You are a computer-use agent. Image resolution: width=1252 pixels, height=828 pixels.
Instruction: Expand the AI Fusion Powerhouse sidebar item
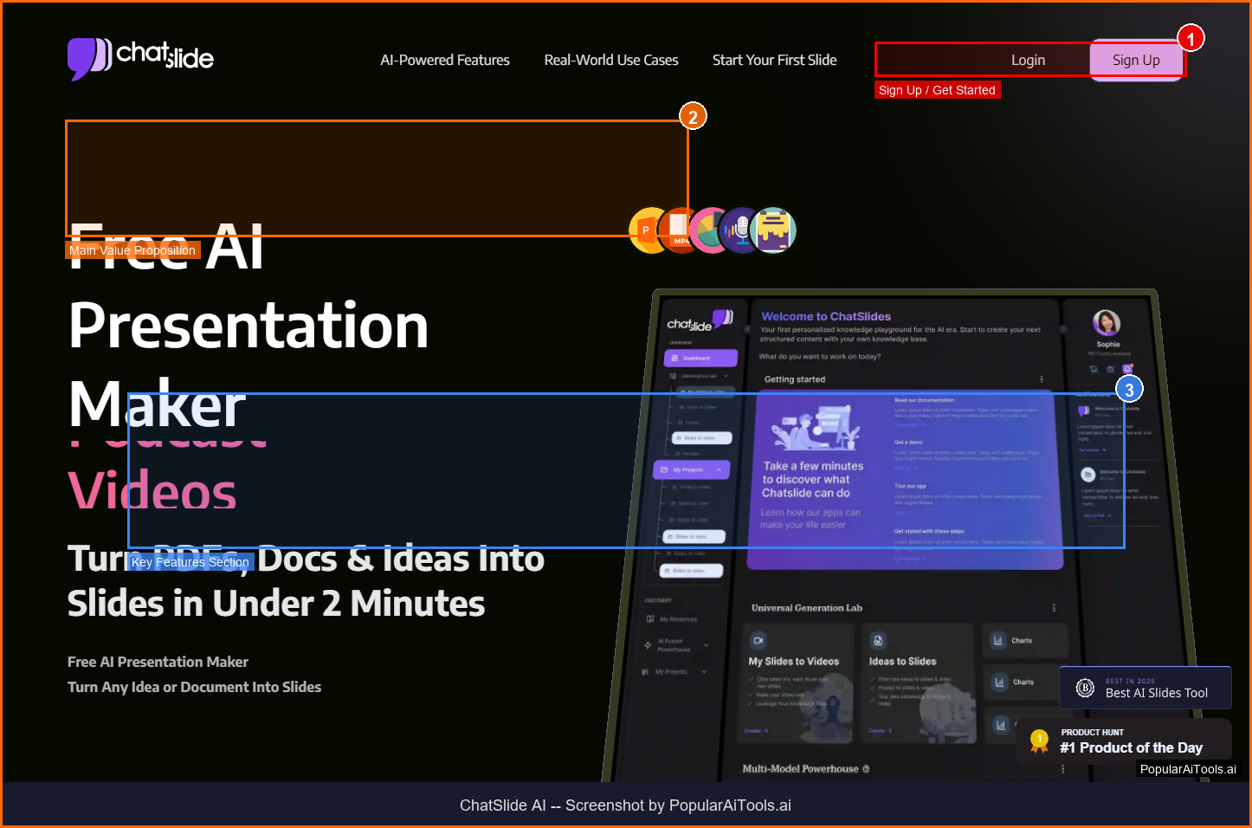pyautogui.click(x=707, y=645)
